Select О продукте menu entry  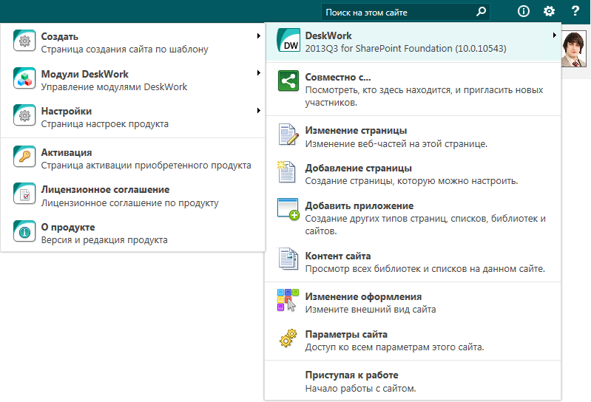(x=132, y=233)
